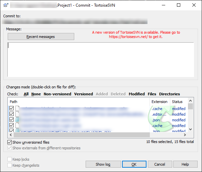Image resolution: width=202 pixels, height=172 pixels.
Task: Sort the list by Extension column header
Action: coord(160,102)
